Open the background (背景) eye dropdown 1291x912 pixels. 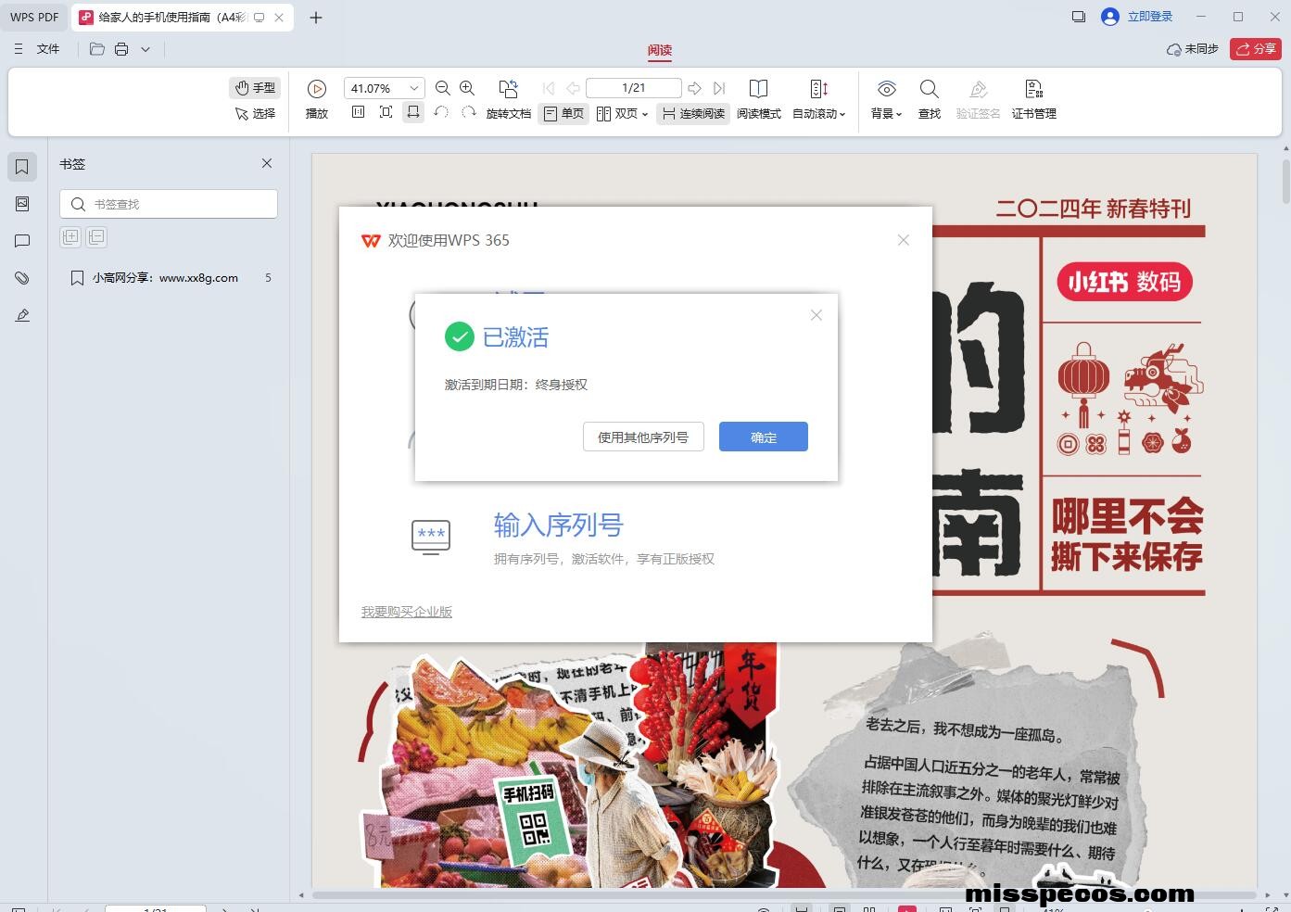coord(887,99)
